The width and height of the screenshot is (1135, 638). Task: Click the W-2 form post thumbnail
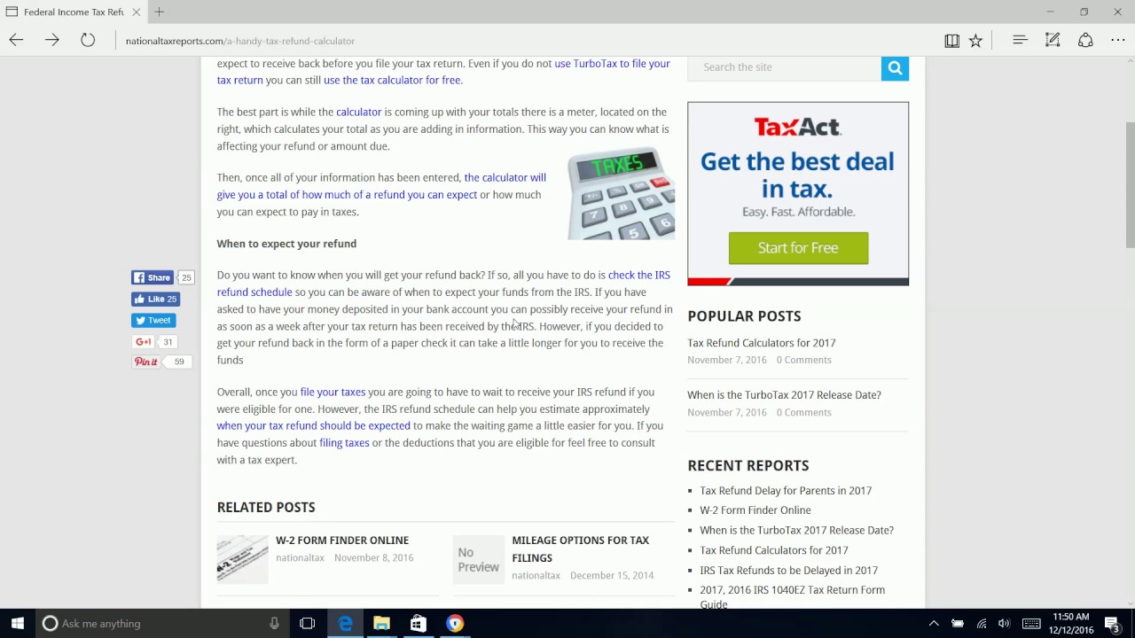point(242,559)
